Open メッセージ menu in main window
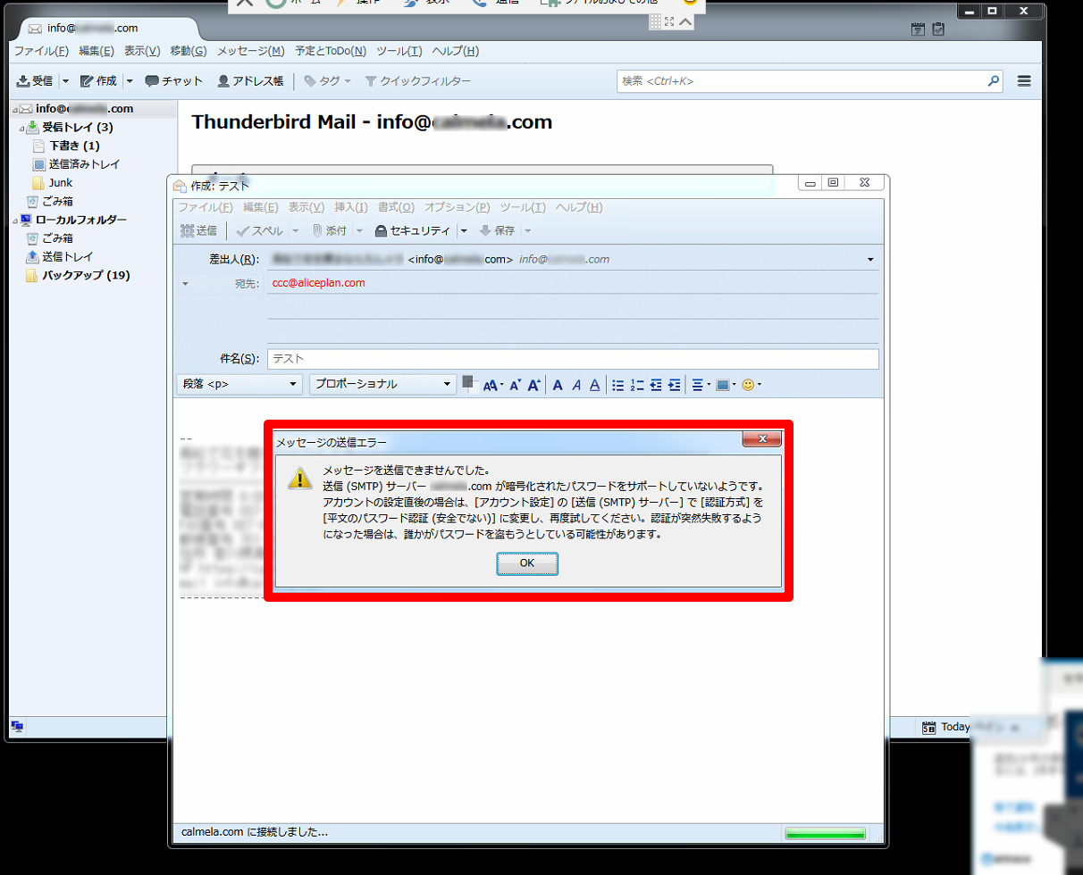 coord(251,51)
